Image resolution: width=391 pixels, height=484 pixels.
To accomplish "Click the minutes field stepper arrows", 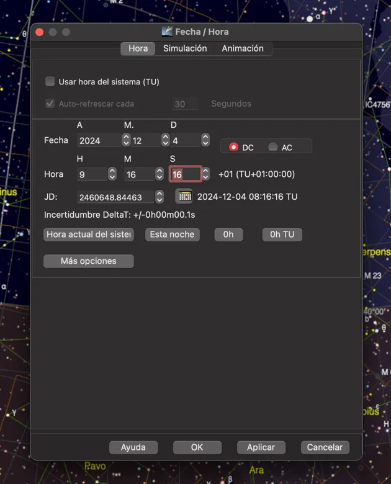I will coord(160,174).
